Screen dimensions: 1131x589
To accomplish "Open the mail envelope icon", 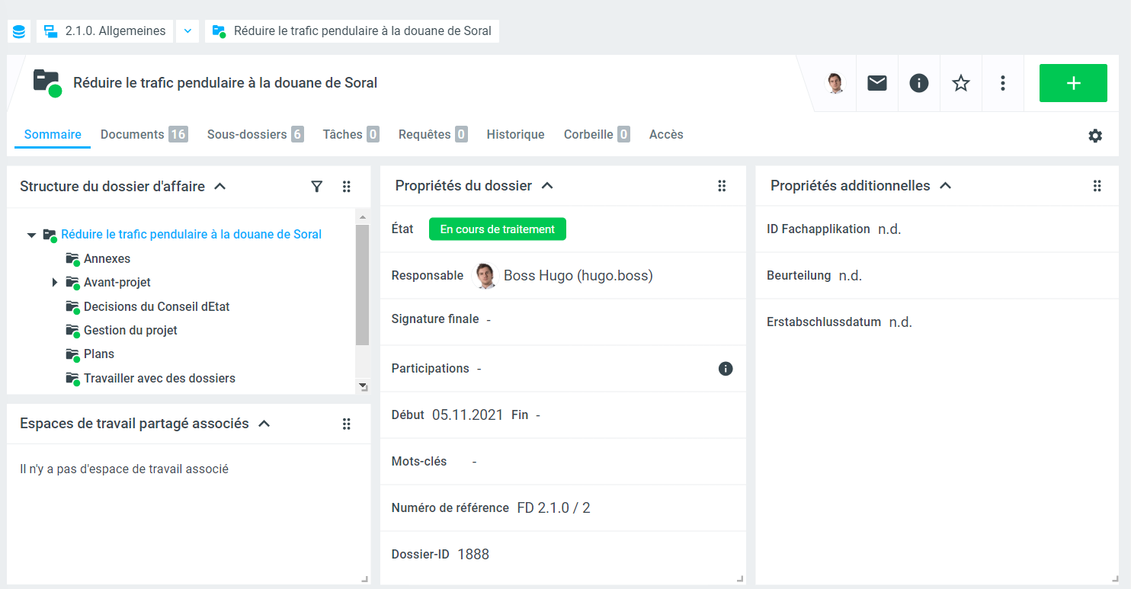I will 877,83.
